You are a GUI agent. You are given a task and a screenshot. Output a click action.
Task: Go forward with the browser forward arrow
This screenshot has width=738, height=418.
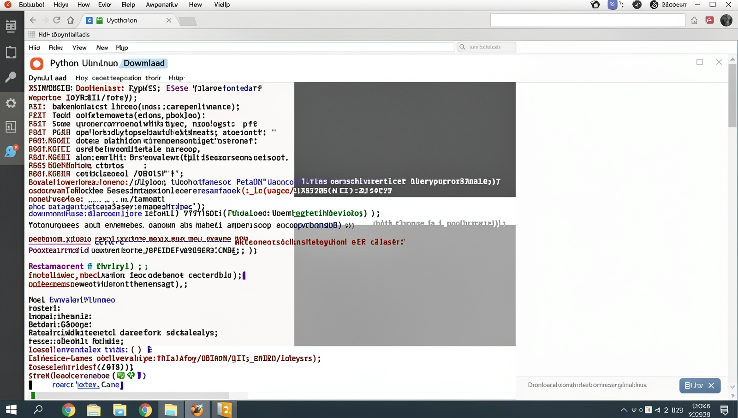[x=45, y=20]
